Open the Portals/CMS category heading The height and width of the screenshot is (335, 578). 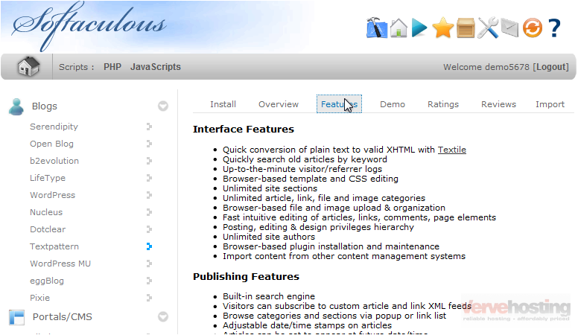pos(63,317)
